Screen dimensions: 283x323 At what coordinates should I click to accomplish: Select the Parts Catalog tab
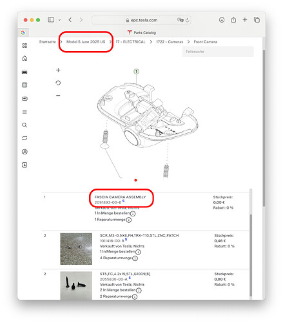pyautogui.click(x=142, y=32)
